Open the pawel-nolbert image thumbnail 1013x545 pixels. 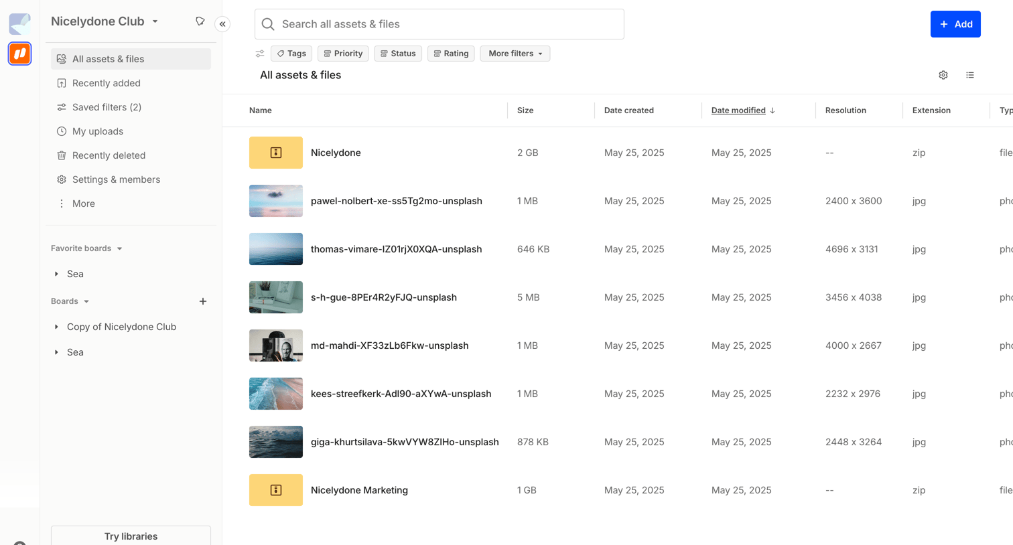coord(276,201)
